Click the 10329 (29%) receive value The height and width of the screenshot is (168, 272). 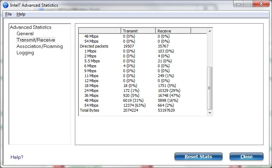click(169, 91)
